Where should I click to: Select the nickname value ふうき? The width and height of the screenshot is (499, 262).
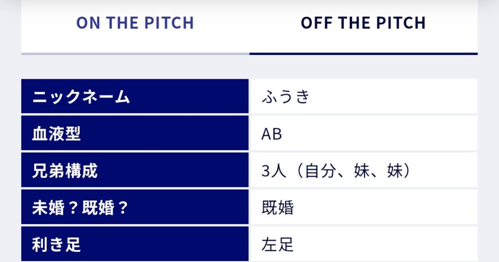point(286,97)
